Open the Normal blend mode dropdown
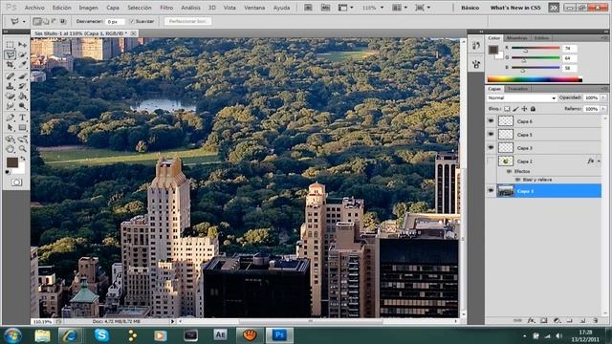Image resolution: width=612 pixels, height=344 pixels. (x=521, y=97)
